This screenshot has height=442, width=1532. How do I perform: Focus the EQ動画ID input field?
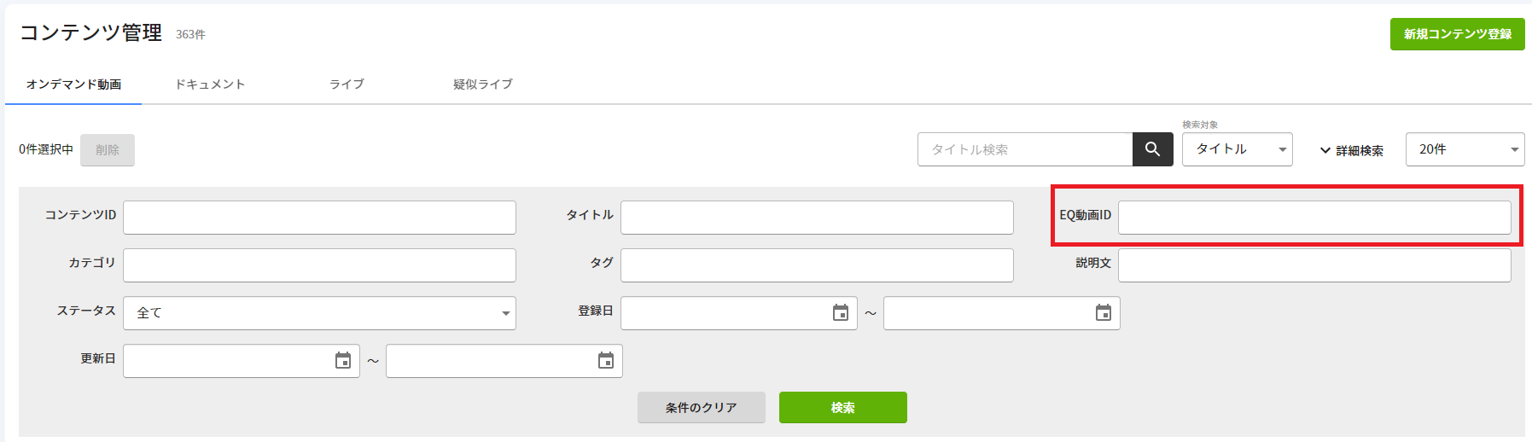[x=1314, y=218]
